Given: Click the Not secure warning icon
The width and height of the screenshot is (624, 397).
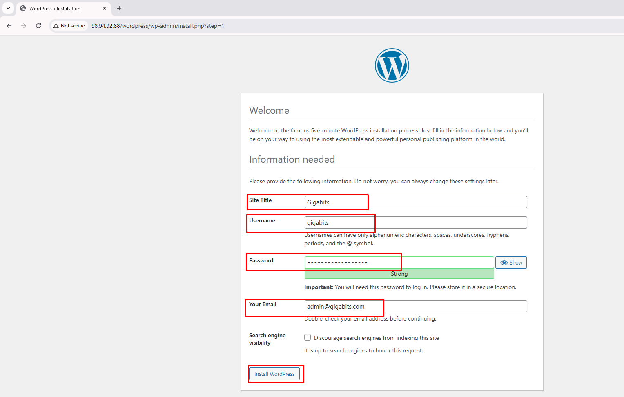Looking at the screenshot, I should [56, 26].
